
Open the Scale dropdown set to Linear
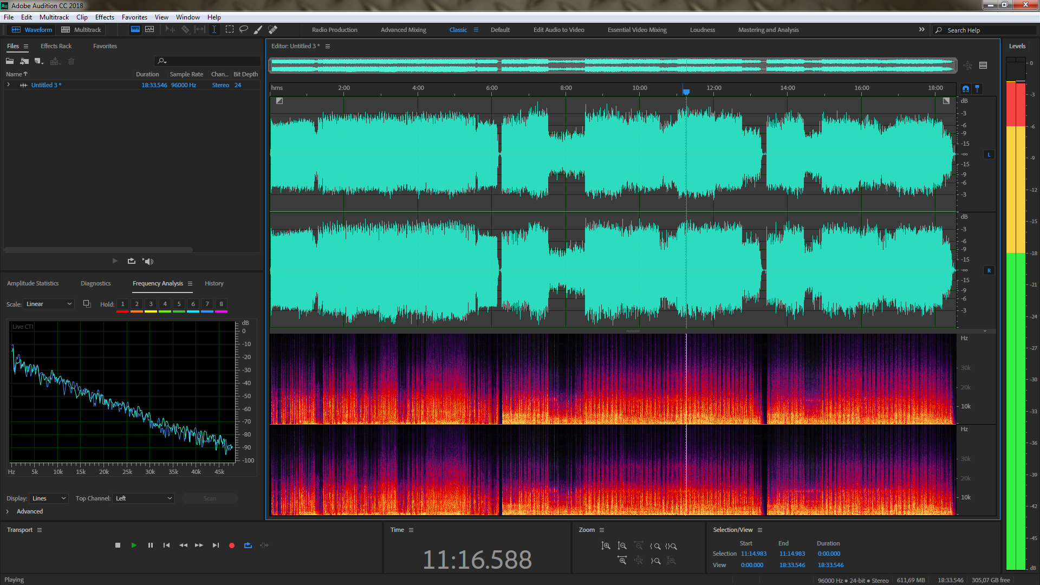(x=49, y=304)
